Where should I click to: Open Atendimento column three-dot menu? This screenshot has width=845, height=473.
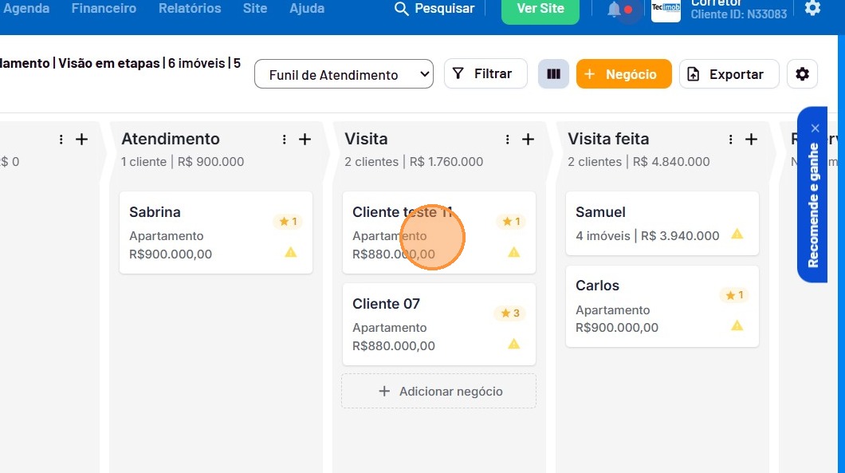[284, 140]
